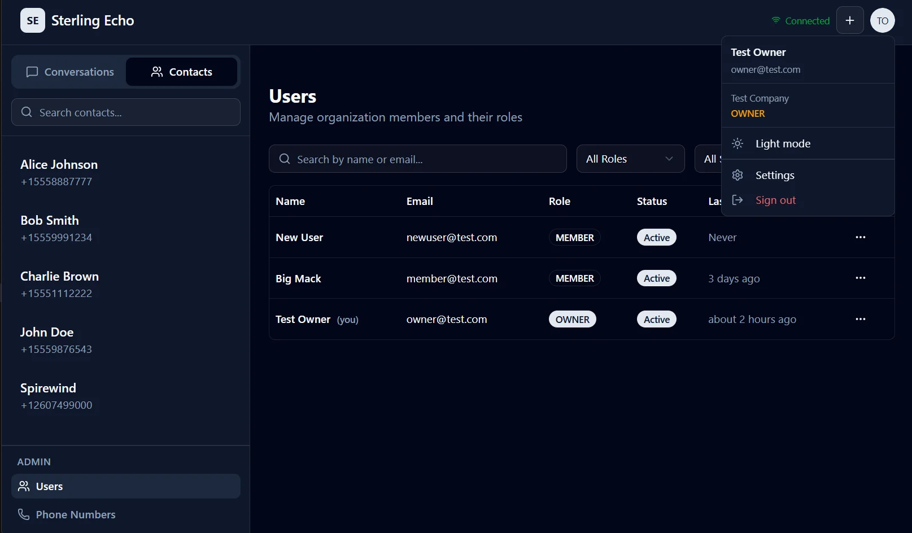This screenshot has width=912, height=533.
Task: Click the search by name or email field
Action: 418,159
